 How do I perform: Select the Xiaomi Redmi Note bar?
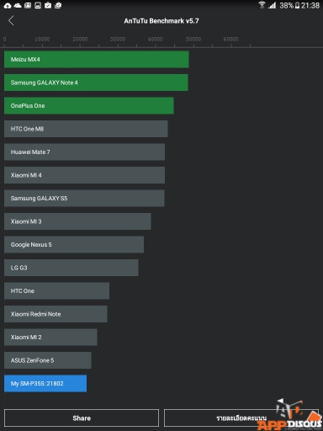56,314
